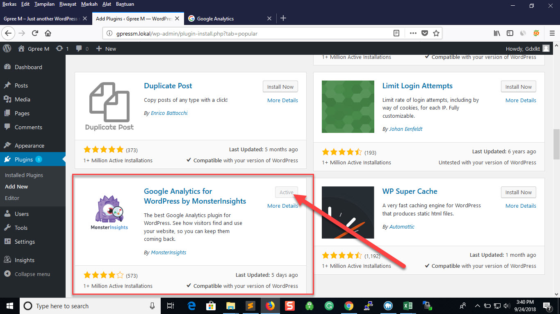Switch to the Google Analytics tab
Viewport: 560px width, 314px height.
click(x=215, y=18)
